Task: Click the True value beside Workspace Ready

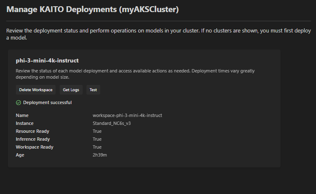Action: 97,147
